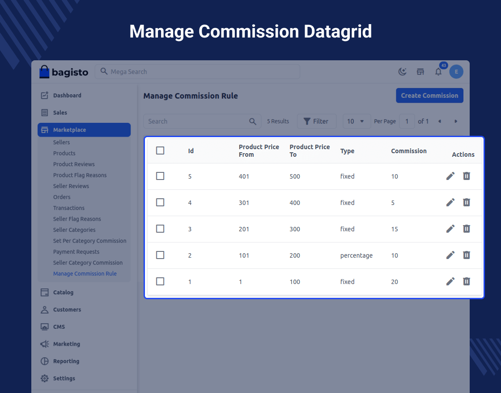Go to Product Reviews submenu
501x393 pixels.
pos(74,164)
